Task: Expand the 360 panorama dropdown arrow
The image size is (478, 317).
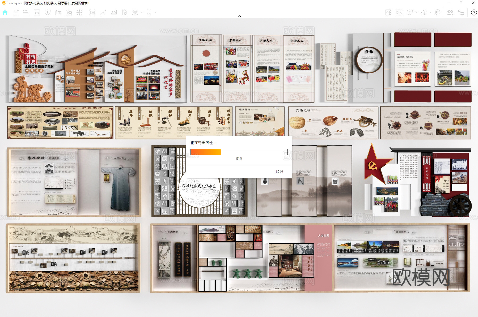Action: point(142,12)
